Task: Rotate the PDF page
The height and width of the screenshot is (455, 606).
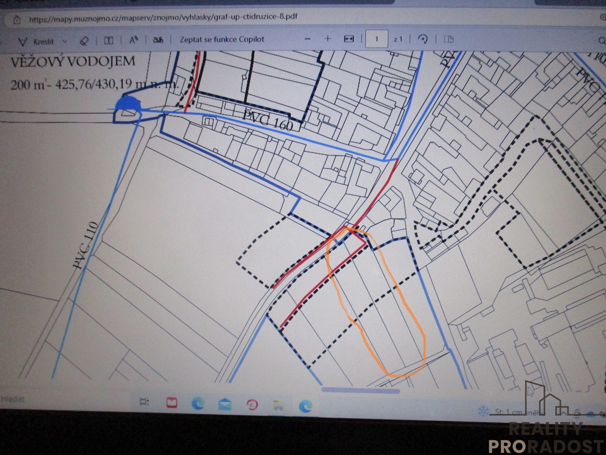Action: point(423,39)
